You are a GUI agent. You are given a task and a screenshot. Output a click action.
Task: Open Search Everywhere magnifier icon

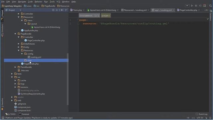point(210,6)
